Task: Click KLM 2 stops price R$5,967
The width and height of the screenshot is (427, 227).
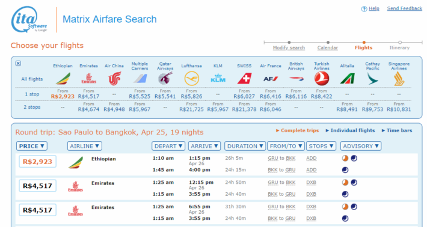Action: [218, 109]
